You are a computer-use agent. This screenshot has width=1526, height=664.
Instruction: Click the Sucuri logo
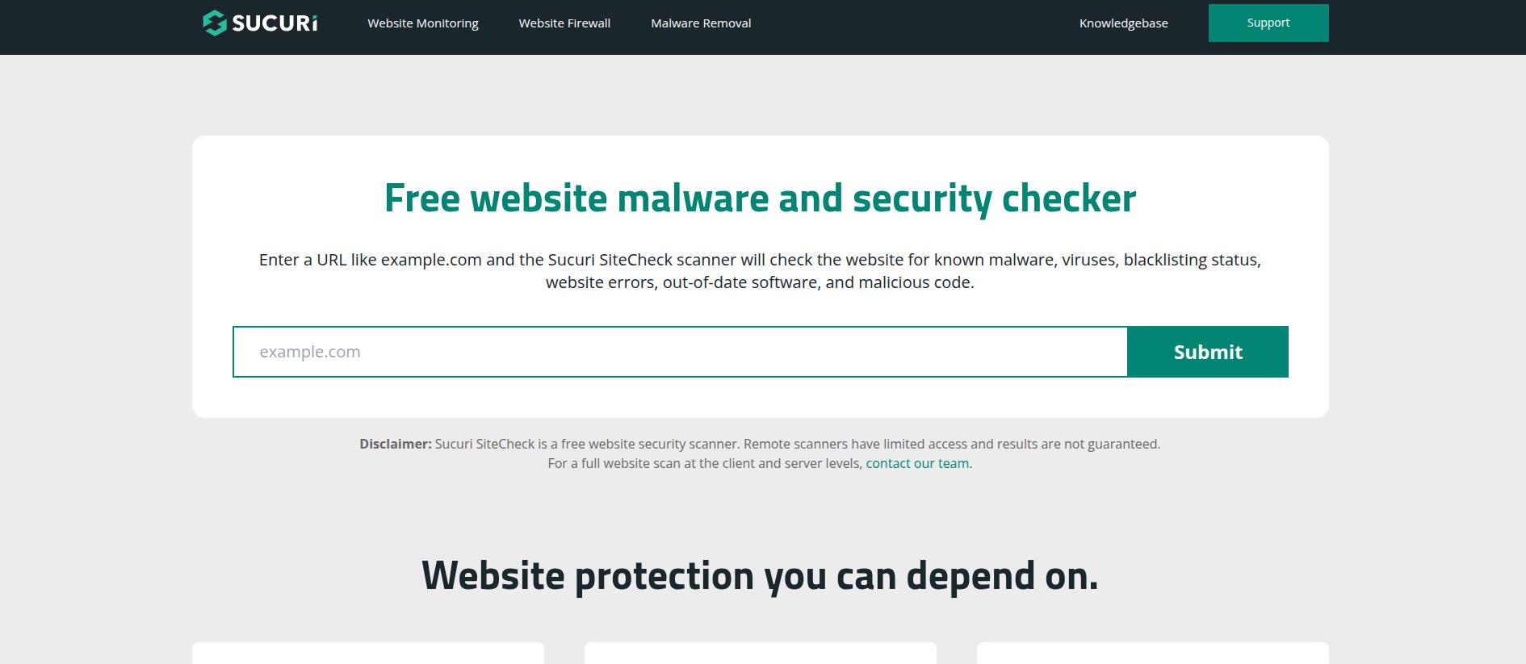point(260,23)
